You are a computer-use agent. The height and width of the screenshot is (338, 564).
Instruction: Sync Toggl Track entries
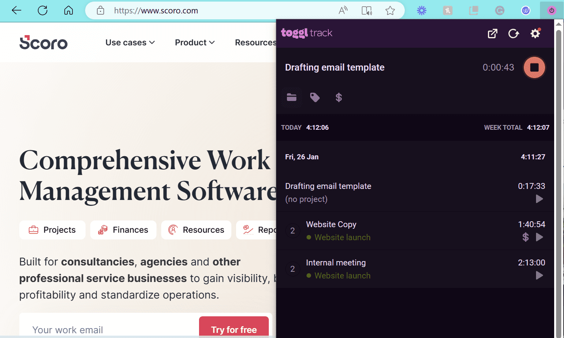[514, 34]
